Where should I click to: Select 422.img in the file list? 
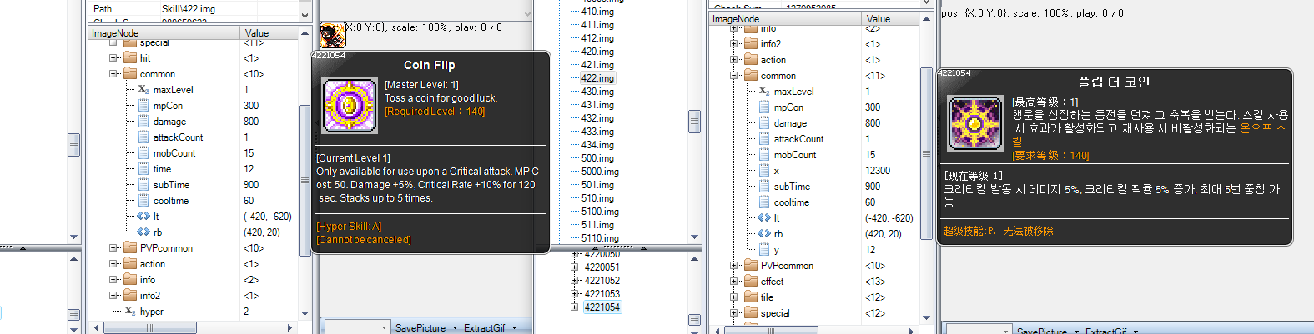(x=597, y=78)
